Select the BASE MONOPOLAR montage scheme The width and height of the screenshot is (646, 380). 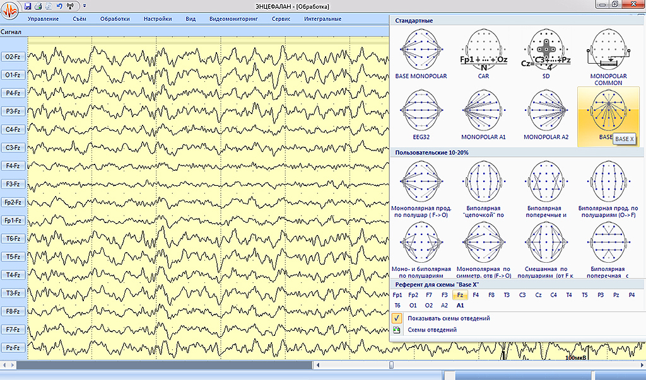[421, 54]
